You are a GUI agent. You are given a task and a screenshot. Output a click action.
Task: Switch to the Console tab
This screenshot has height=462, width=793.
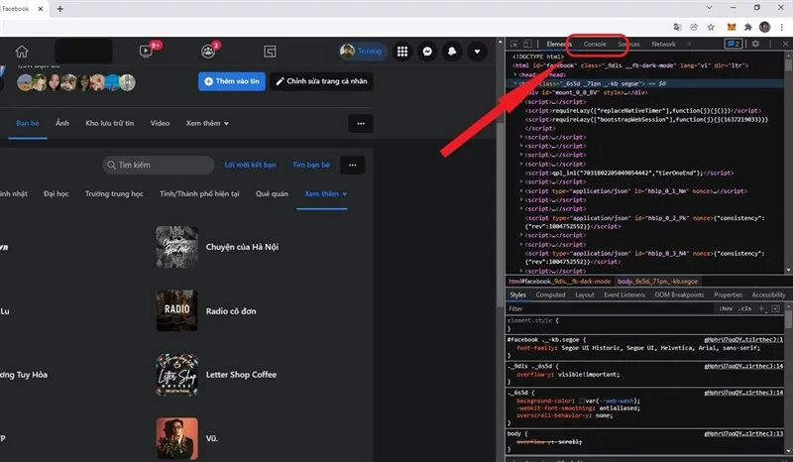coord(595,44)
